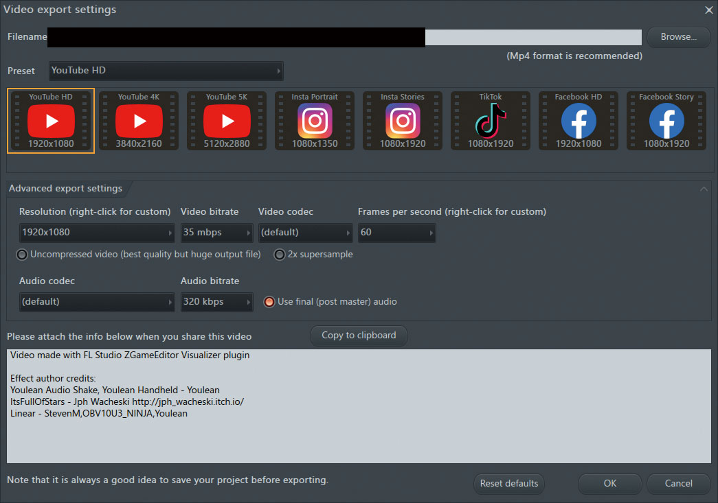Click 'Video made with FL Studio' text line
This screenshot has height=503, width=718.
click(130, 355)
